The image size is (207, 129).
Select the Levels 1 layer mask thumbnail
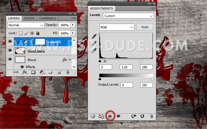coord(40,42)
